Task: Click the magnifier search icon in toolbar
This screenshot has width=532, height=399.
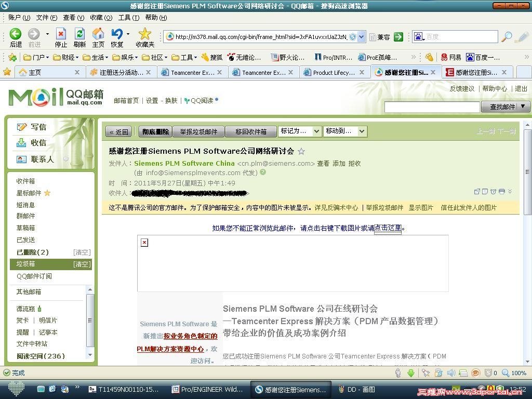Action: 507,37
